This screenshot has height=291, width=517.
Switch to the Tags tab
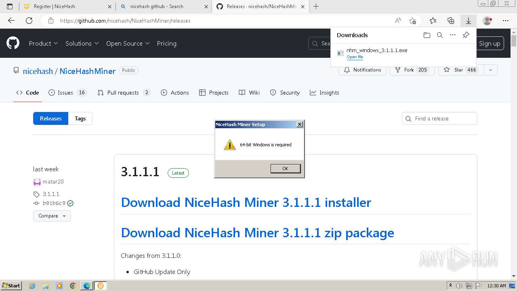[80, 118]
